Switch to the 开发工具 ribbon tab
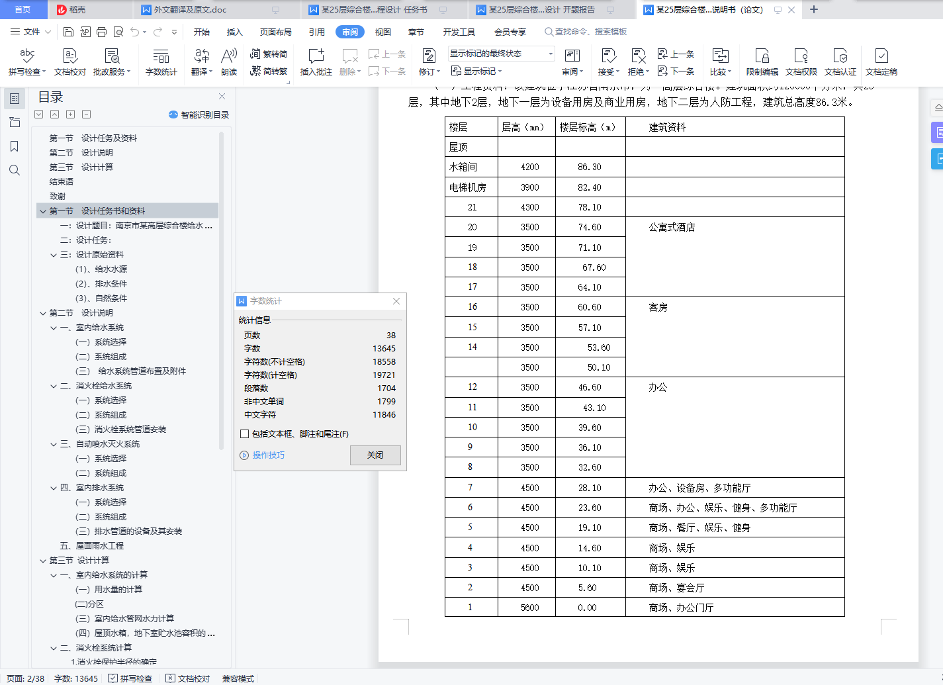 point(459,32)
